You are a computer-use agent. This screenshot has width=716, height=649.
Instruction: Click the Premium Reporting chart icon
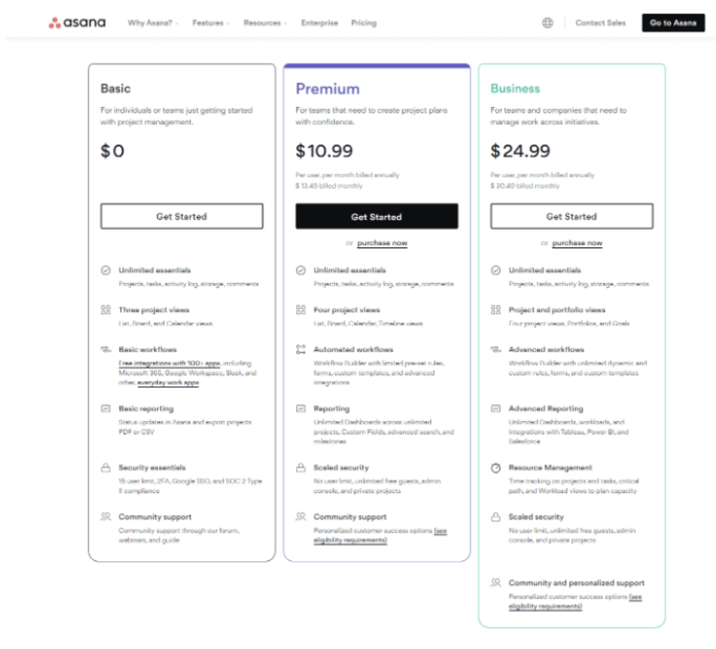click(300, 408)
